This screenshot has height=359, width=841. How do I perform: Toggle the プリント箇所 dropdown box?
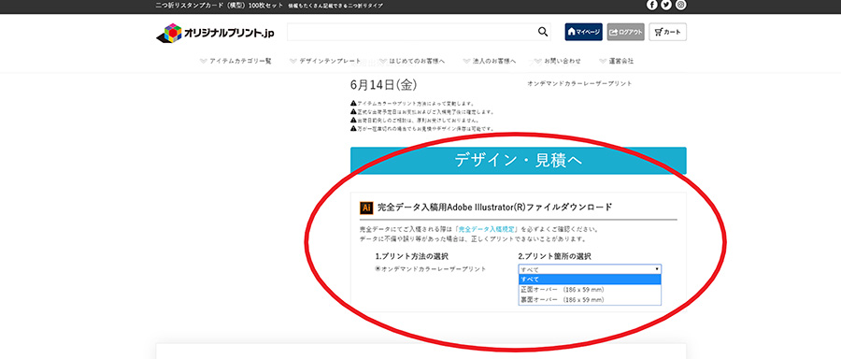[590, 269]
